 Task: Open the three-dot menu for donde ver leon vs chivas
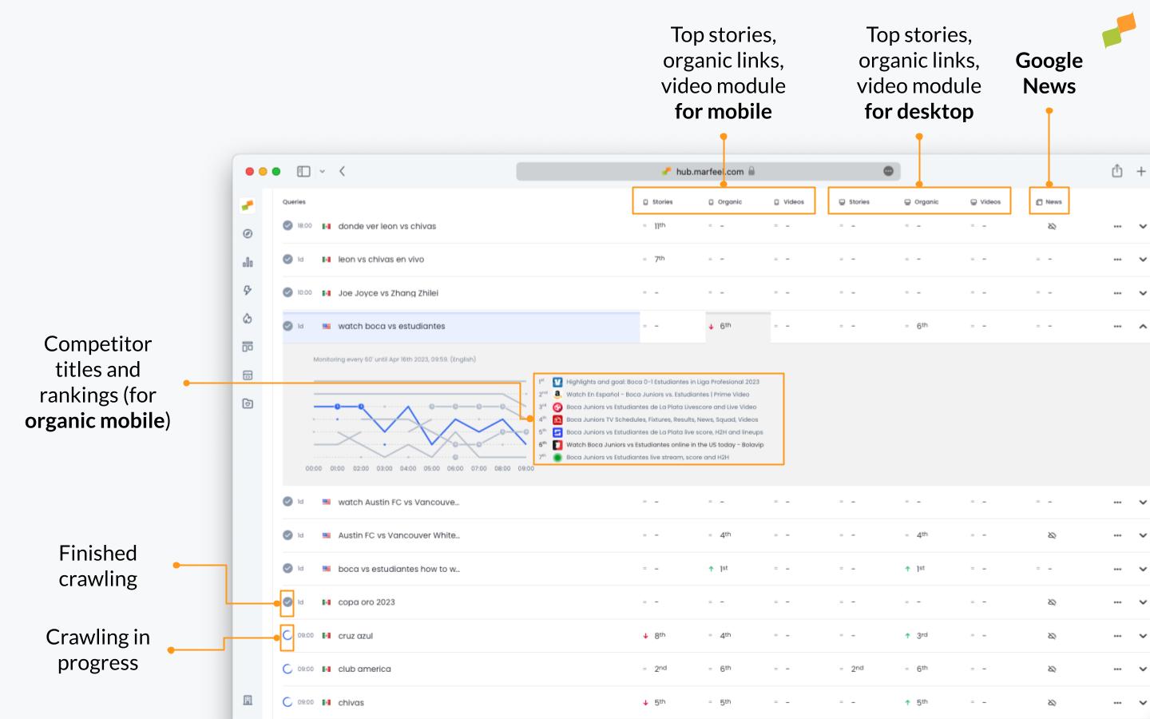tap(1116, 226)
